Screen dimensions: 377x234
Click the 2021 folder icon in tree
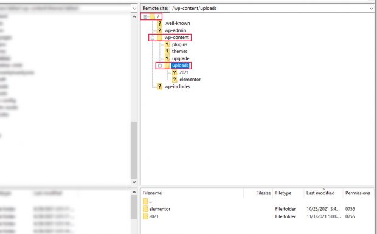(175, 72)
